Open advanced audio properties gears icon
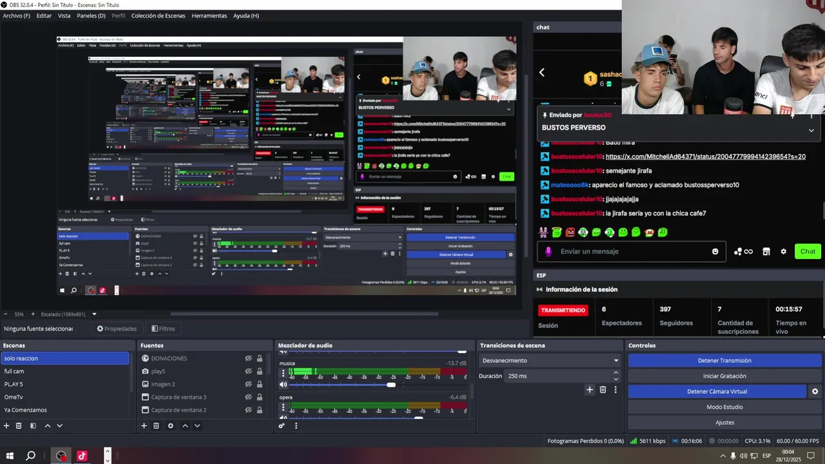Screen dimensions: 825x464 click(282, 426)
